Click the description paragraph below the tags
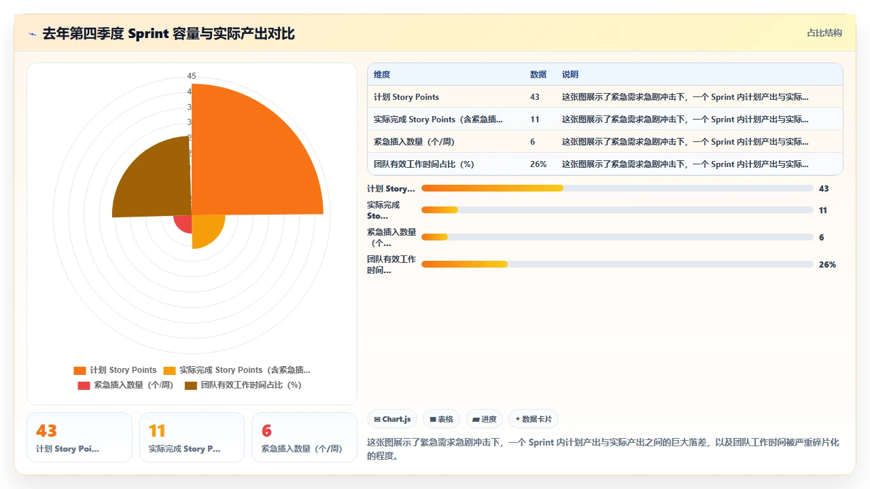Screen dimensions: 870x489 point(603,449)
